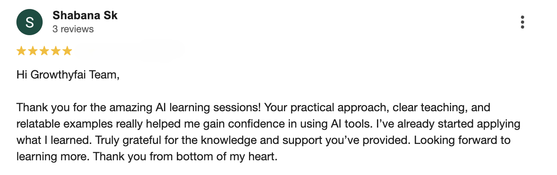Select the third star of rating
Image resolution: width=557 pixels, height=175 pixels.
(44, 51)
